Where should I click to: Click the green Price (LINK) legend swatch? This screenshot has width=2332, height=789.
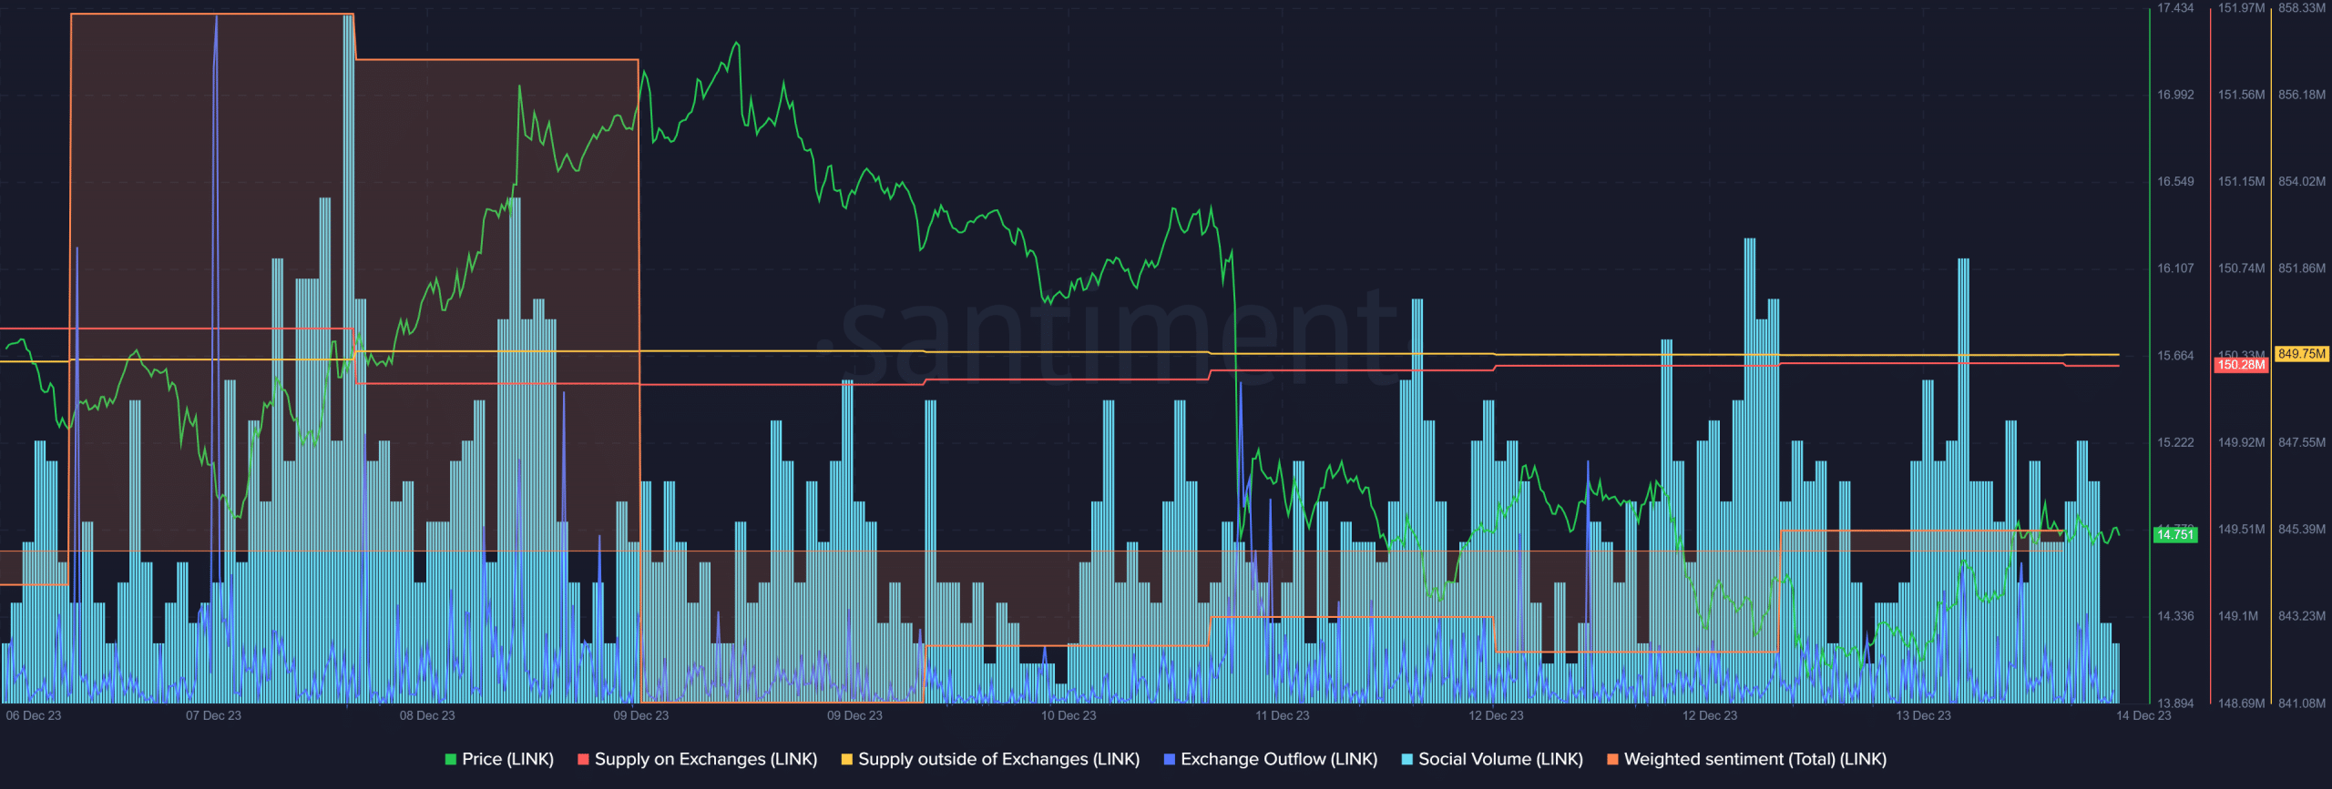(x=450, y=759)
